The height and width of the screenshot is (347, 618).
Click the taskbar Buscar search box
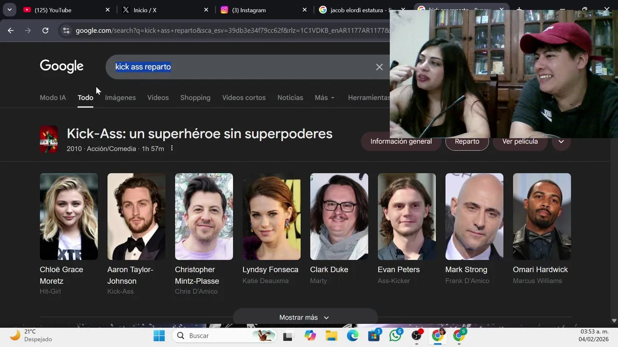tap(225, 335)
